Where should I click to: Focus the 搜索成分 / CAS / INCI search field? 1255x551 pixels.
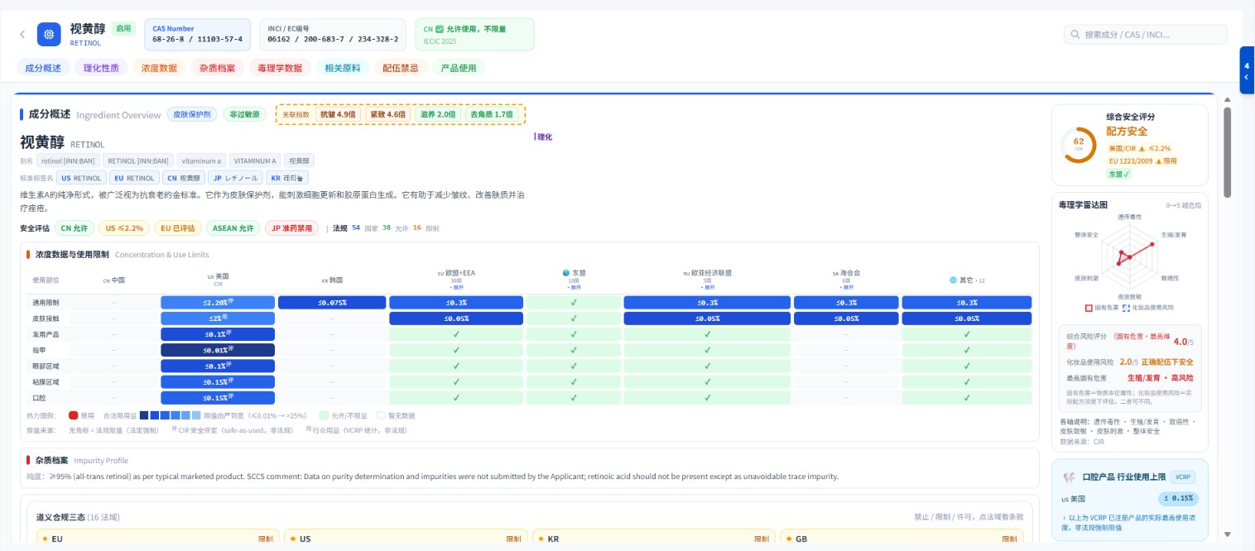click(1146, 35)
